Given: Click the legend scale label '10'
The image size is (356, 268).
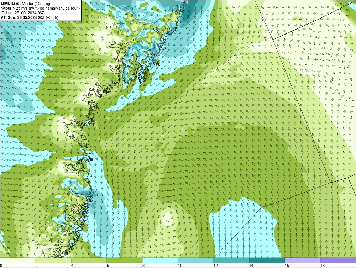Looking at the screenshot, I should point(180,266).
